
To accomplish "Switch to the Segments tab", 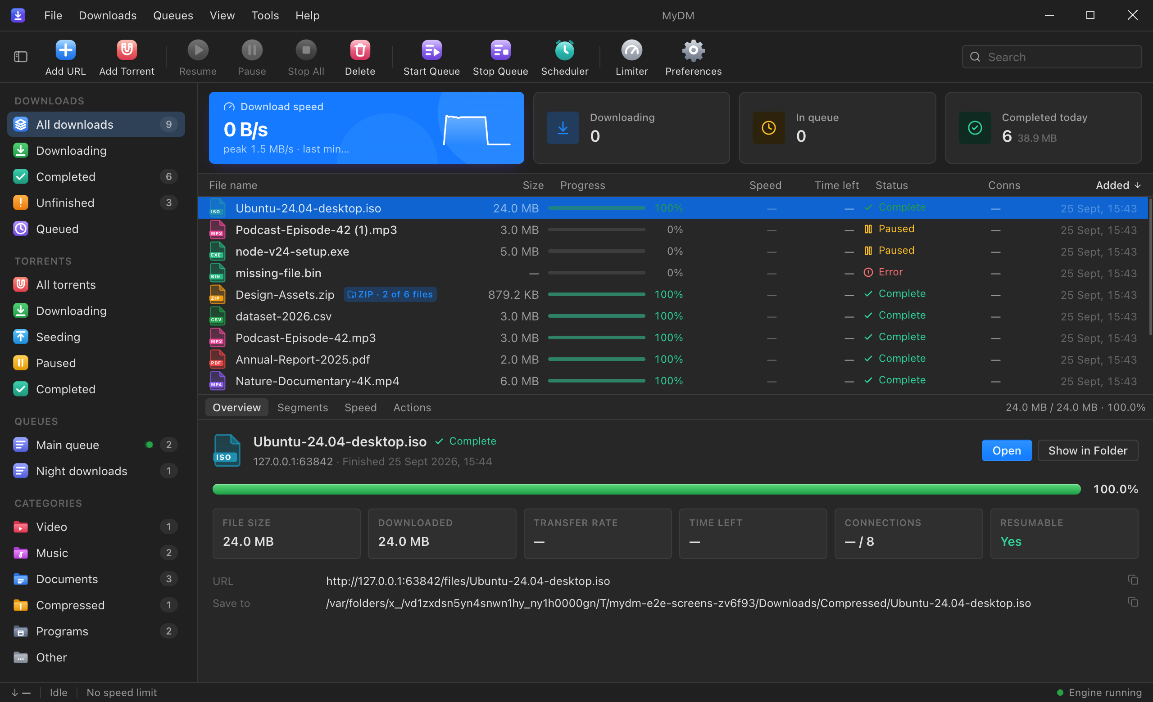I will [302, 408].
